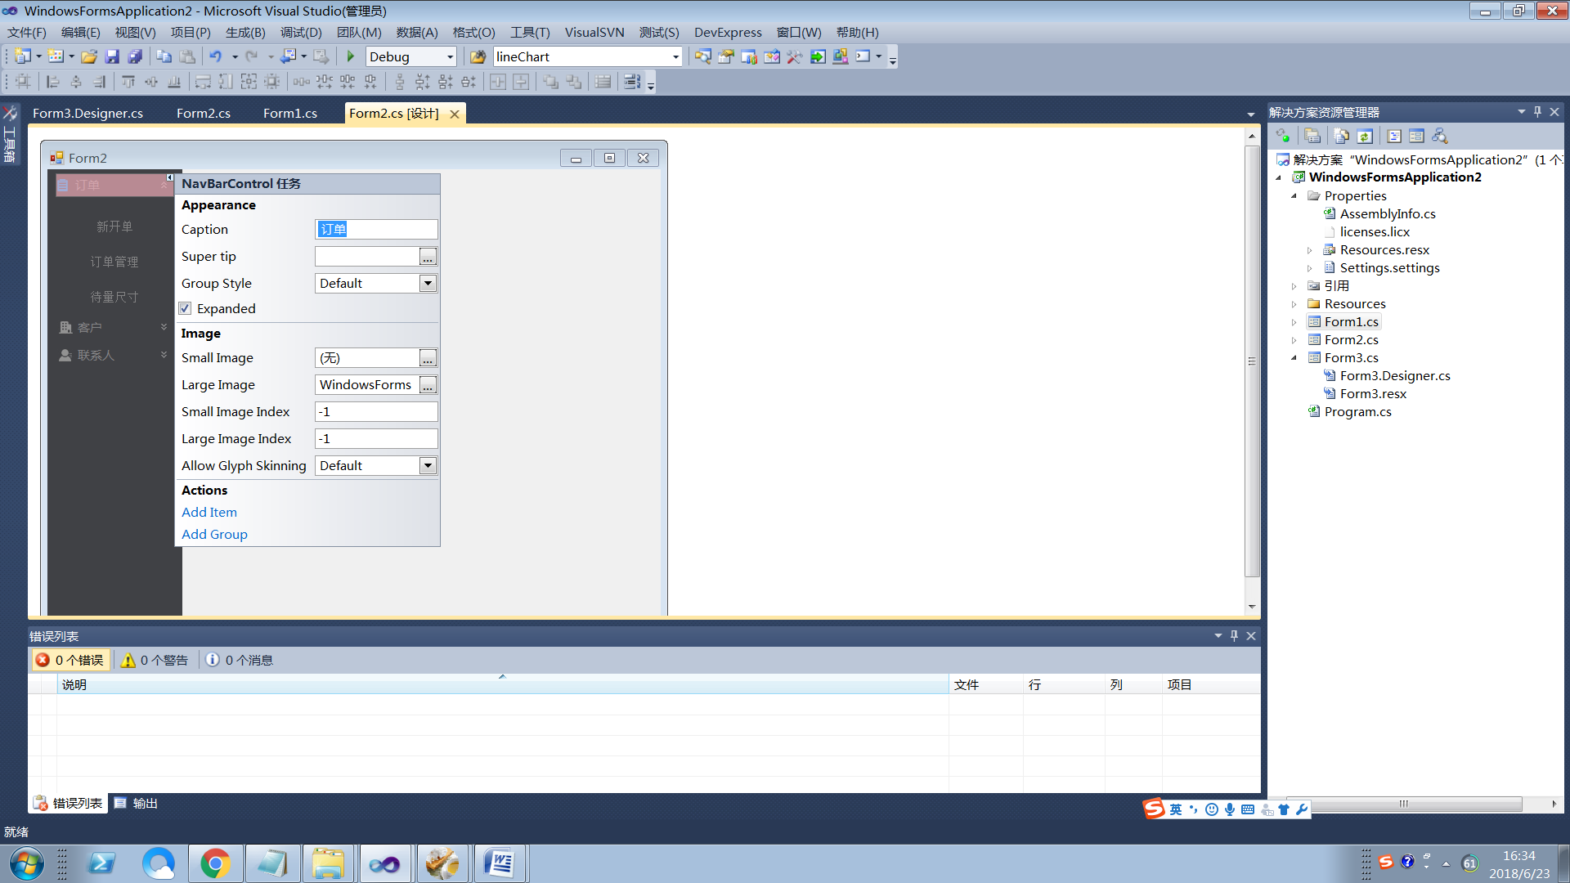Screen dimensions: 1570x883
Task: Expand the 客户 nav bar group
Action: 164,327
